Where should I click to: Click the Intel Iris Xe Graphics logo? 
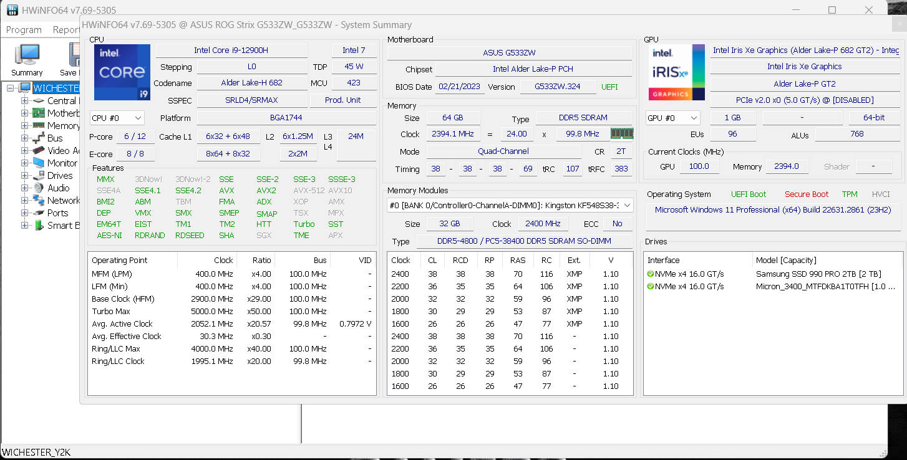pyautogui.click(x=677, y=72)
